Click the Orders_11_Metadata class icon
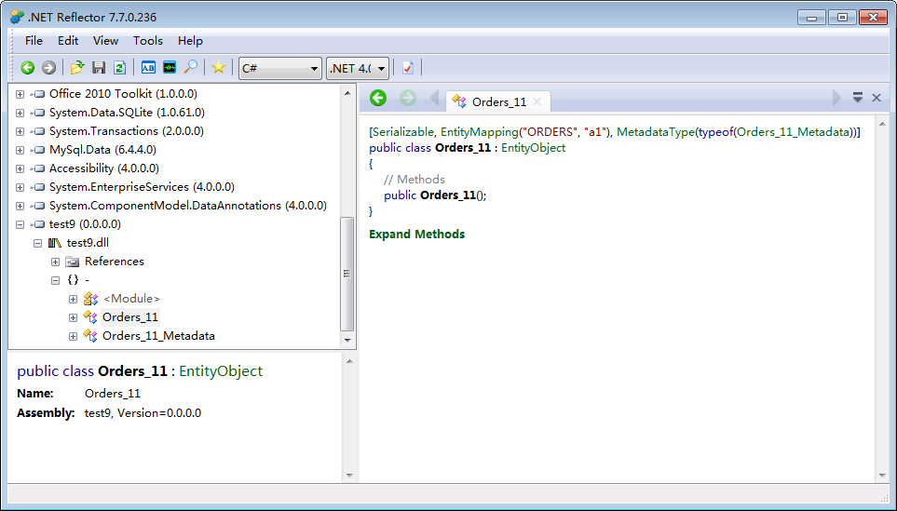This screenshot has height=511, width=897. click(90, 335)
